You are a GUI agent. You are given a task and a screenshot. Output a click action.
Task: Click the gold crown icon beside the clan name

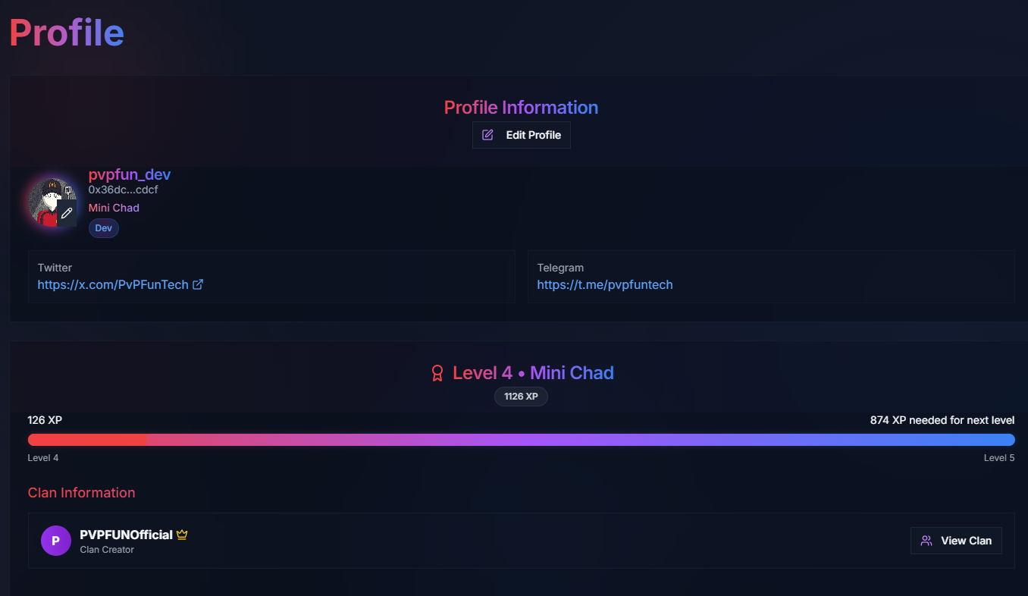pos(182,535)
